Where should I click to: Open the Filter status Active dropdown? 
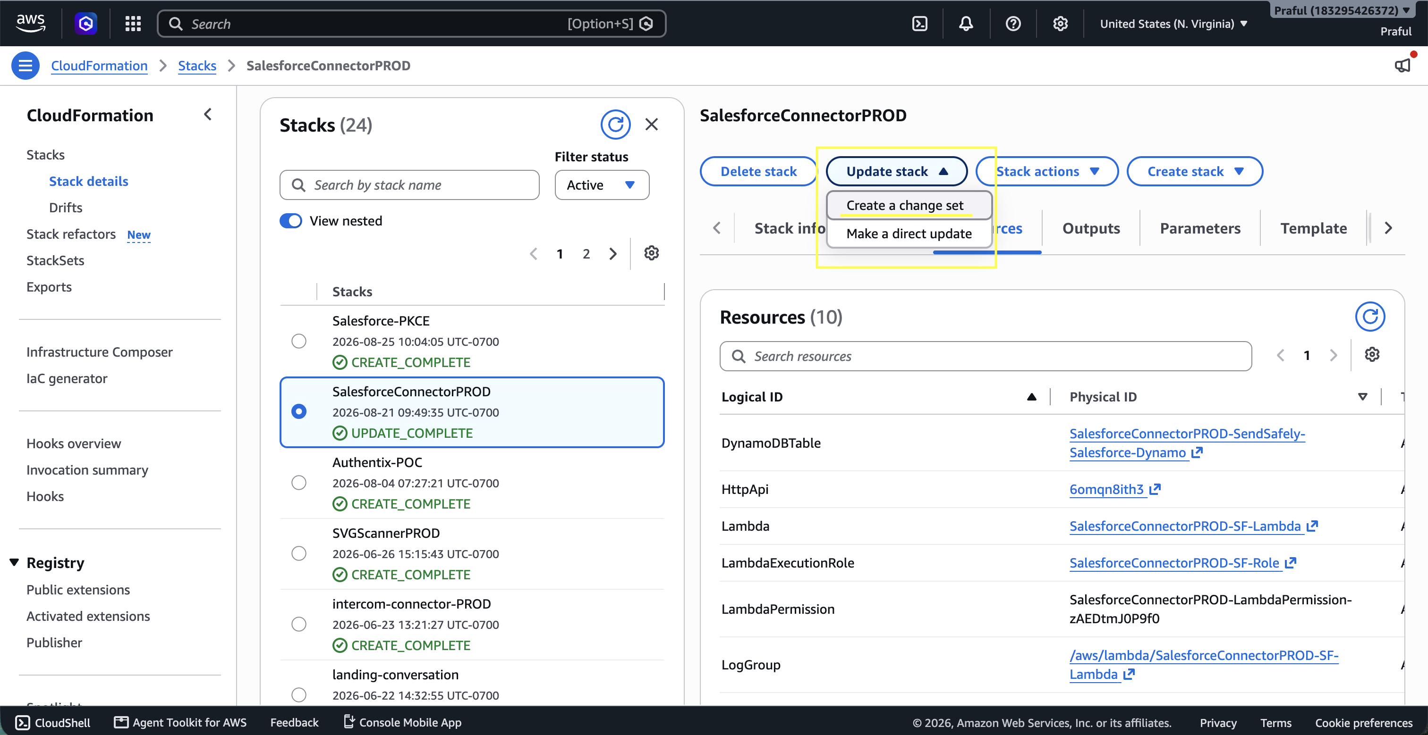click(602, 185)
